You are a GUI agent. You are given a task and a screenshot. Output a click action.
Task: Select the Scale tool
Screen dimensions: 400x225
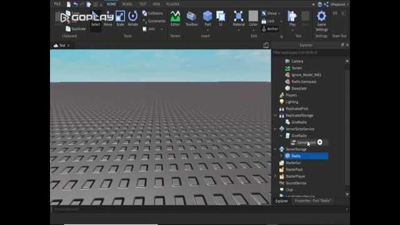(x=120, y=18)
